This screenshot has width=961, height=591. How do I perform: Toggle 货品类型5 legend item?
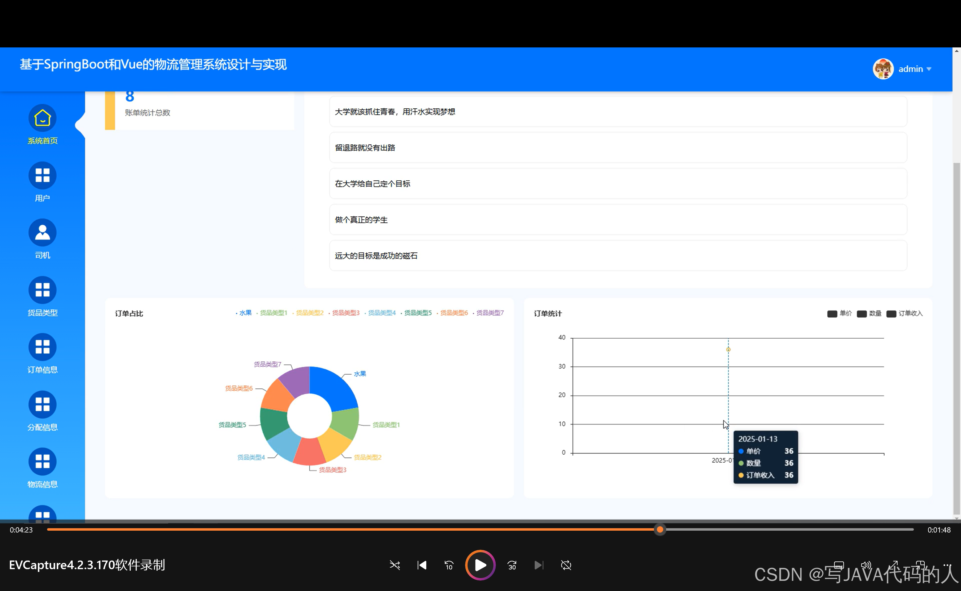416,313
